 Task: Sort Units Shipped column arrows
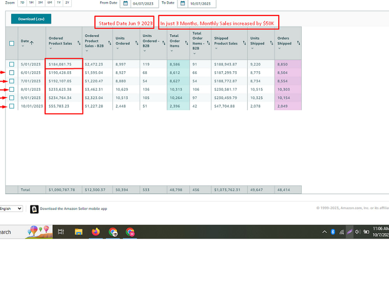point(272,43)
